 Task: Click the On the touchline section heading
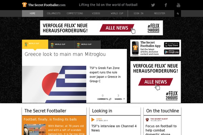tap(162, 111)
